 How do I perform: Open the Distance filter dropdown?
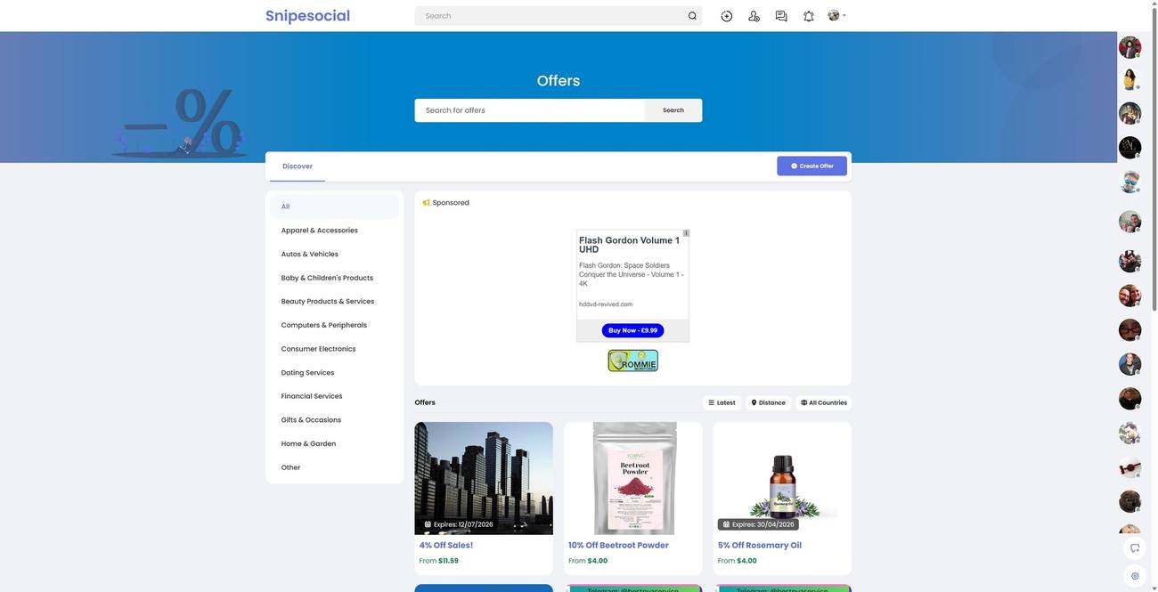[x=769, y=403]
